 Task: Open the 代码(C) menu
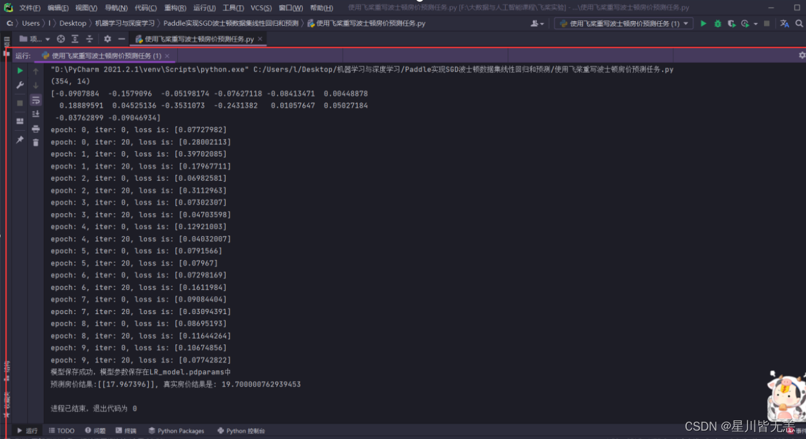point(146,8)
